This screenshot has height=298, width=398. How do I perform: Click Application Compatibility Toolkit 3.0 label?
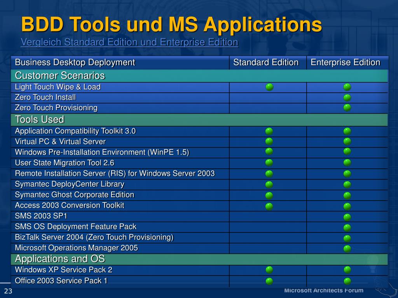75,131
